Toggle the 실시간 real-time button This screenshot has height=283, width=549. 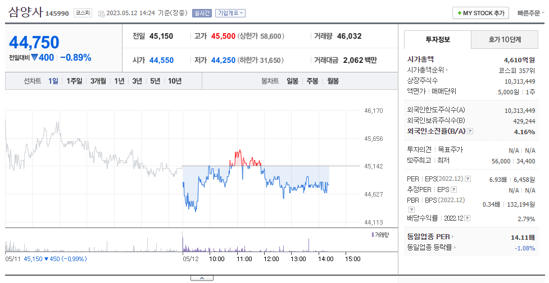(202, 13)
